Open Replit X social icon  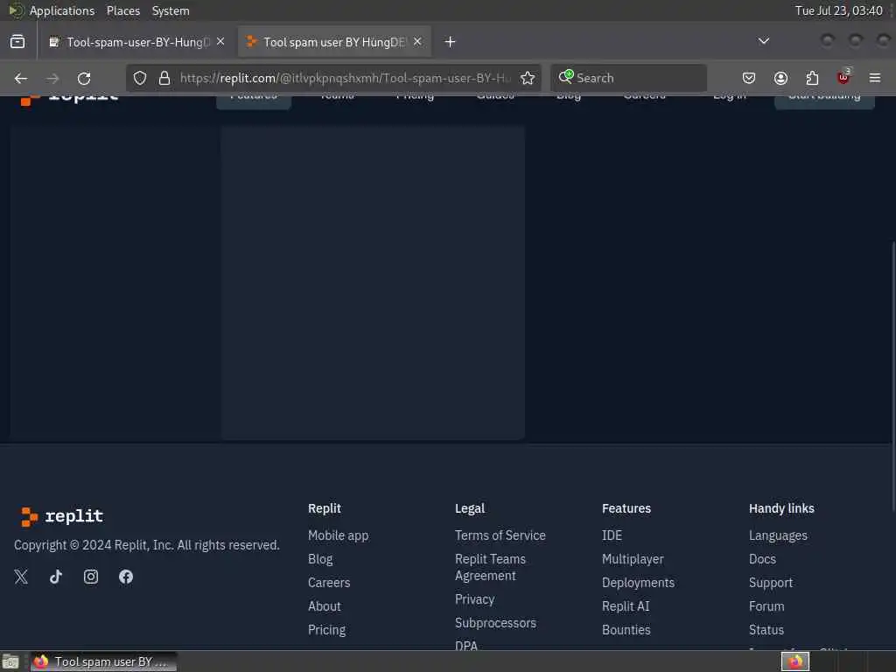(21, 577)
